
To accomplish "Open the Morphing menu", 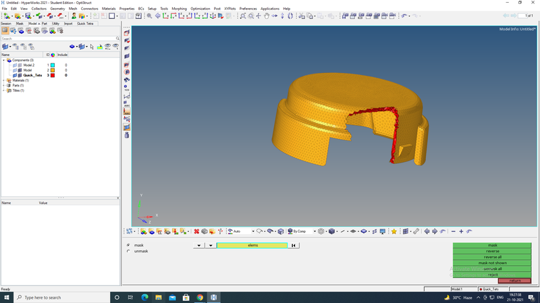I will 179,9.
